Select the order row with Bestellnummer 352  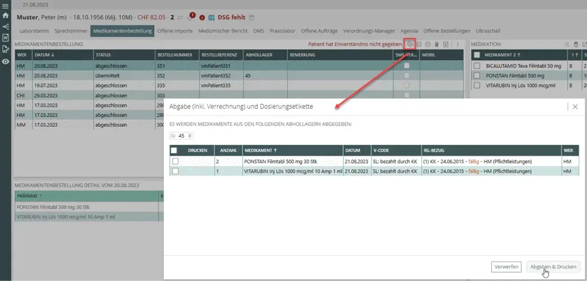(x=239, y=76)
